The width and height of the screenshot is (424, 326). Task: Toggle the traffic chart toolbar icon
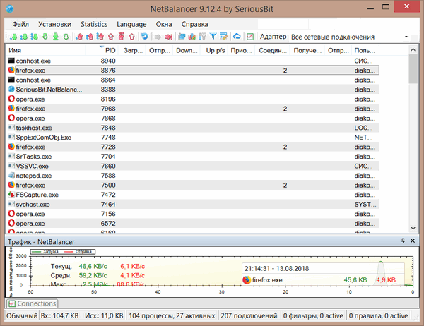pyautogui.click(x=250, y=37)
